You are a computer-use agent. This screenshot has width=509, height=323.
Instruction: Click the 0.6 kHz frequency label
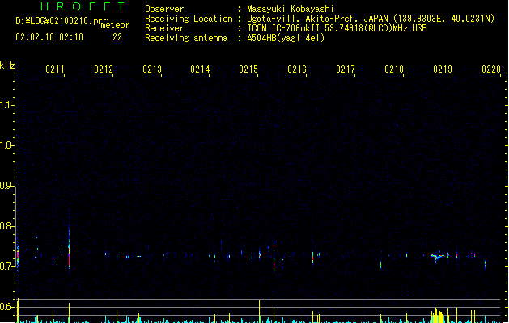click(x=6, y=307)
